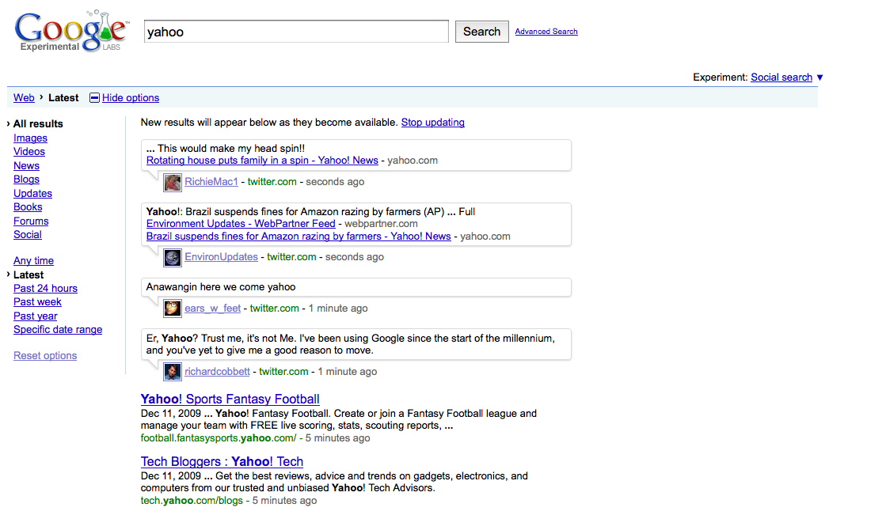Open Specific date range option
This screenshot has width=886, height=515.
tap(58, 330)
